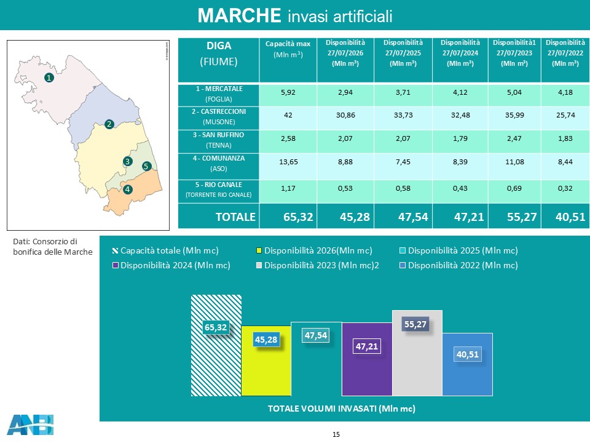Screen dimensions: 590x443
Task: Select the gray Disponibilità 2023 legend swatch
Action: pos(259,266)
